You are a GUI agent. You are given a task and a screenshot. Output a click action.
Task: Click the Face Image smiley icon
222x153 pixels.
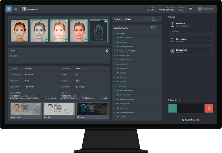coord(173,40)
